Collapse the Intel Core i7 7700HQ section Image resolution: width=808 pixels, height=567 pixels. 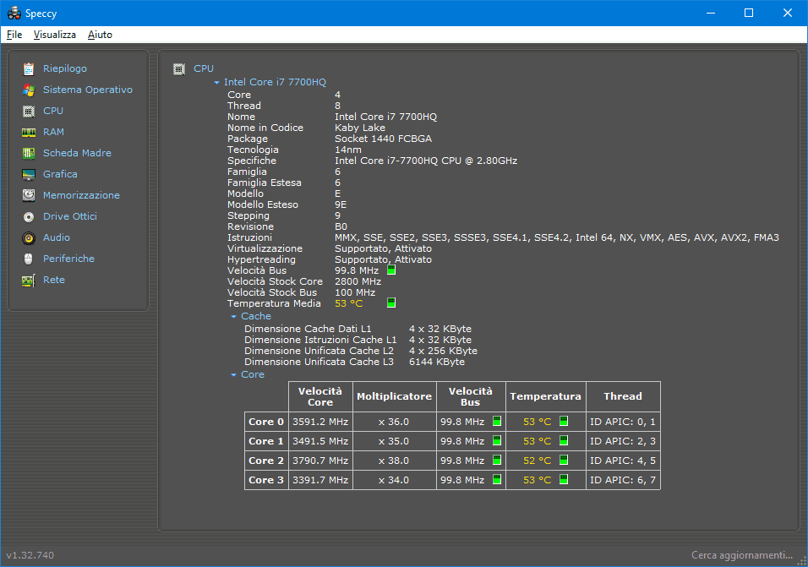(217, 83)
